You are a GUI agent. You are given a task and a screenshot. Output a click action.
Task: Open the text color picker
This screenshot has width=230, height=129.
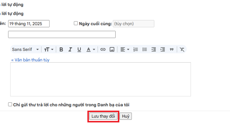pyautogui.click(x=91, y=49)
